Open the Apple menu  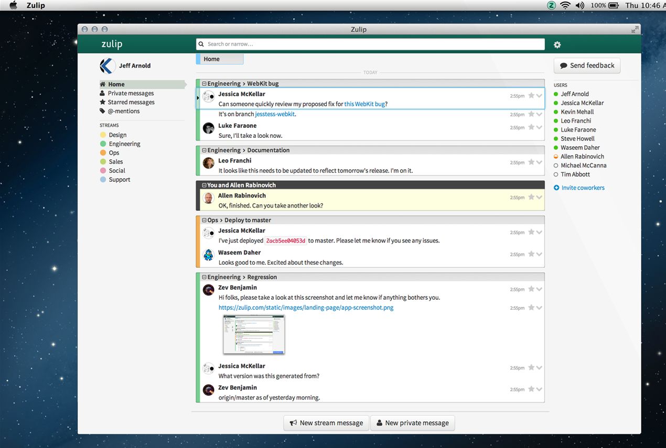click(x=14, y=5)
